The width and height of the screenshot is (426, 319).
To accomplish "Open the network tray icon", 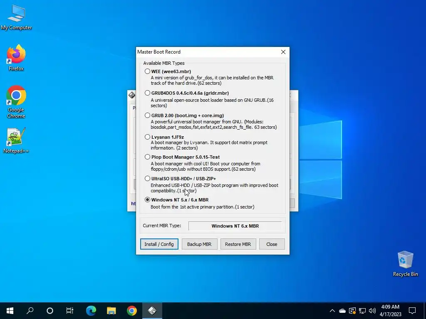I will (x=362, y=311).
